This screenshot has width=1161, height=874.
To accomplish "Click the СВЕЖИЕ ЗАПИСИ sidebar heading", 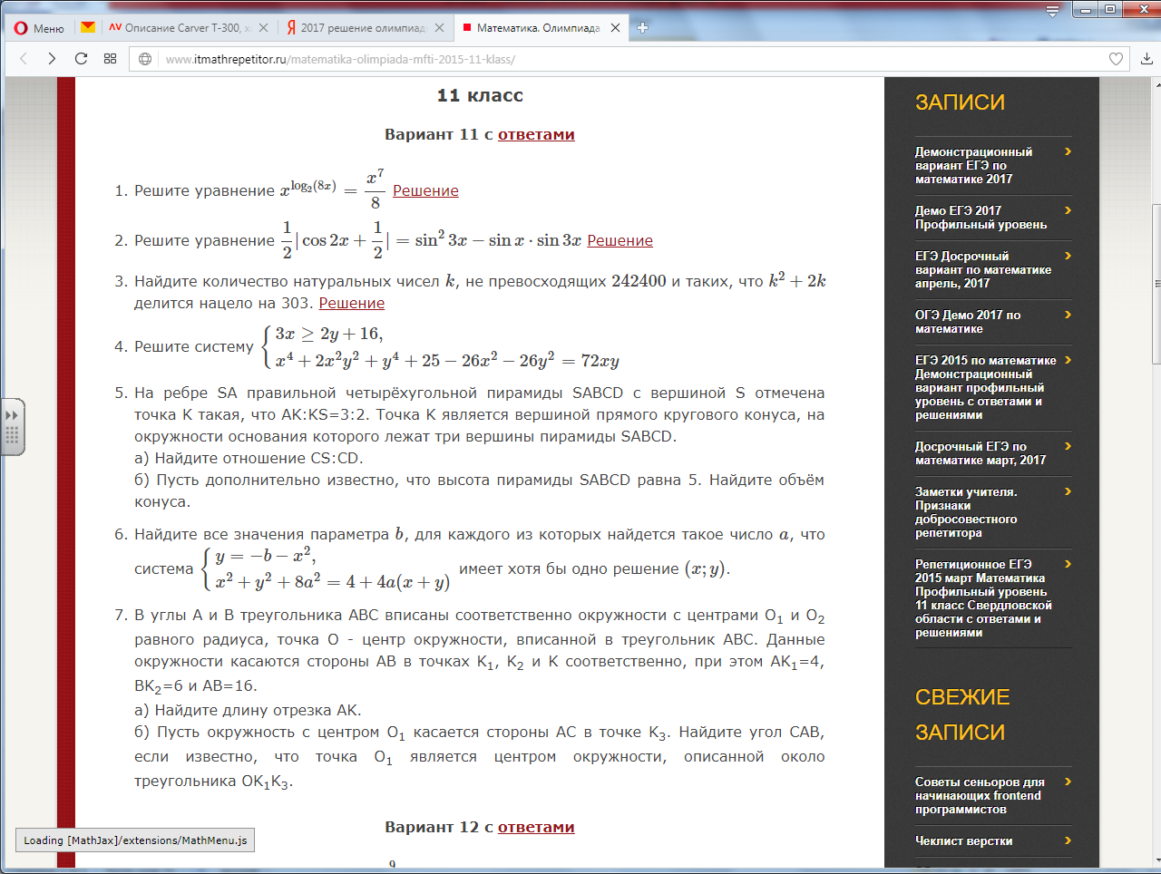I will point(962,714).
